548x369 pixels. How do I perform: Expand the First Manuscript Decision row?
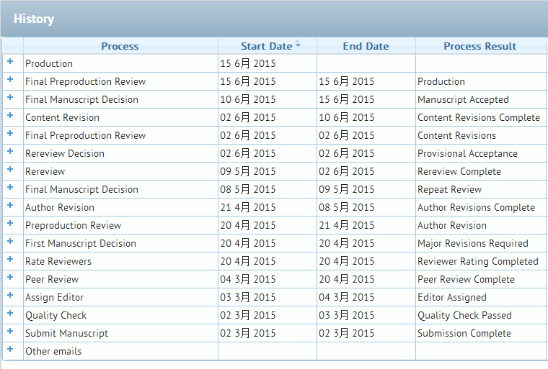[x=10, y=242]
